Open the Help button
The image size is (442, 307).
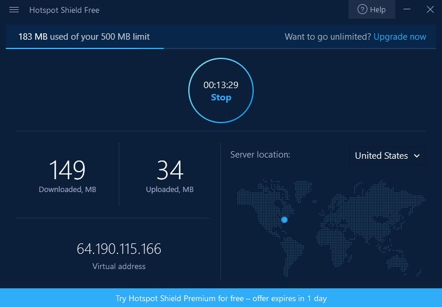tap(371, 9)
